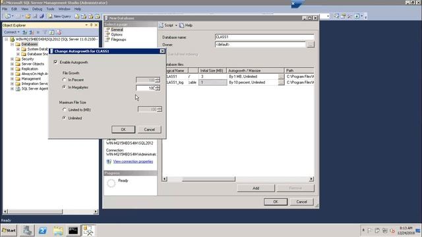Select the Unlimited radio button
422x237 pixels.
click(64, 118)
